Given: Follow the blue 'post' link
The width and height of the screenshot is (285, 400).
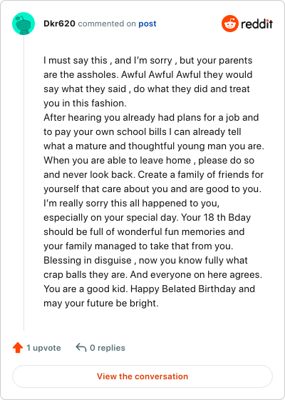Looking at the screenshot, I should click(147, 24).
